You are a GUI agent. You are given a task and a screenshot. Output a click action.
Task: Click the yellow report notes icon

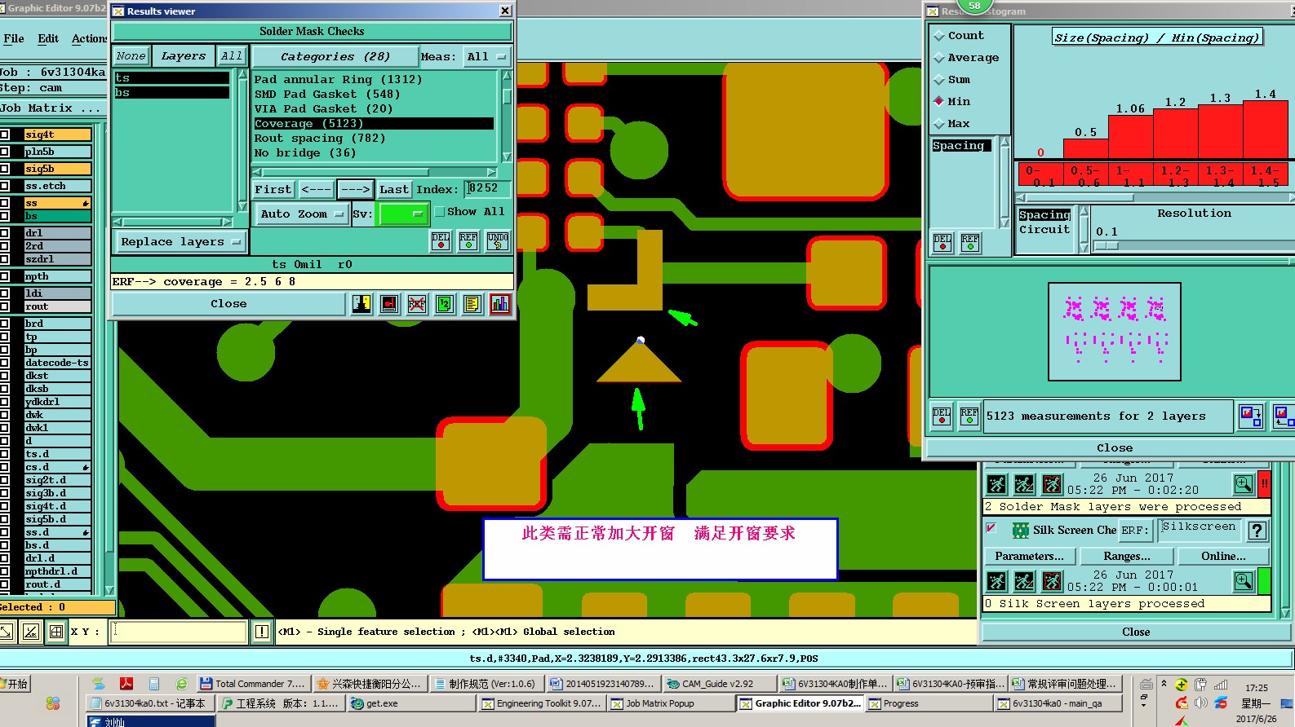[472, 304]
